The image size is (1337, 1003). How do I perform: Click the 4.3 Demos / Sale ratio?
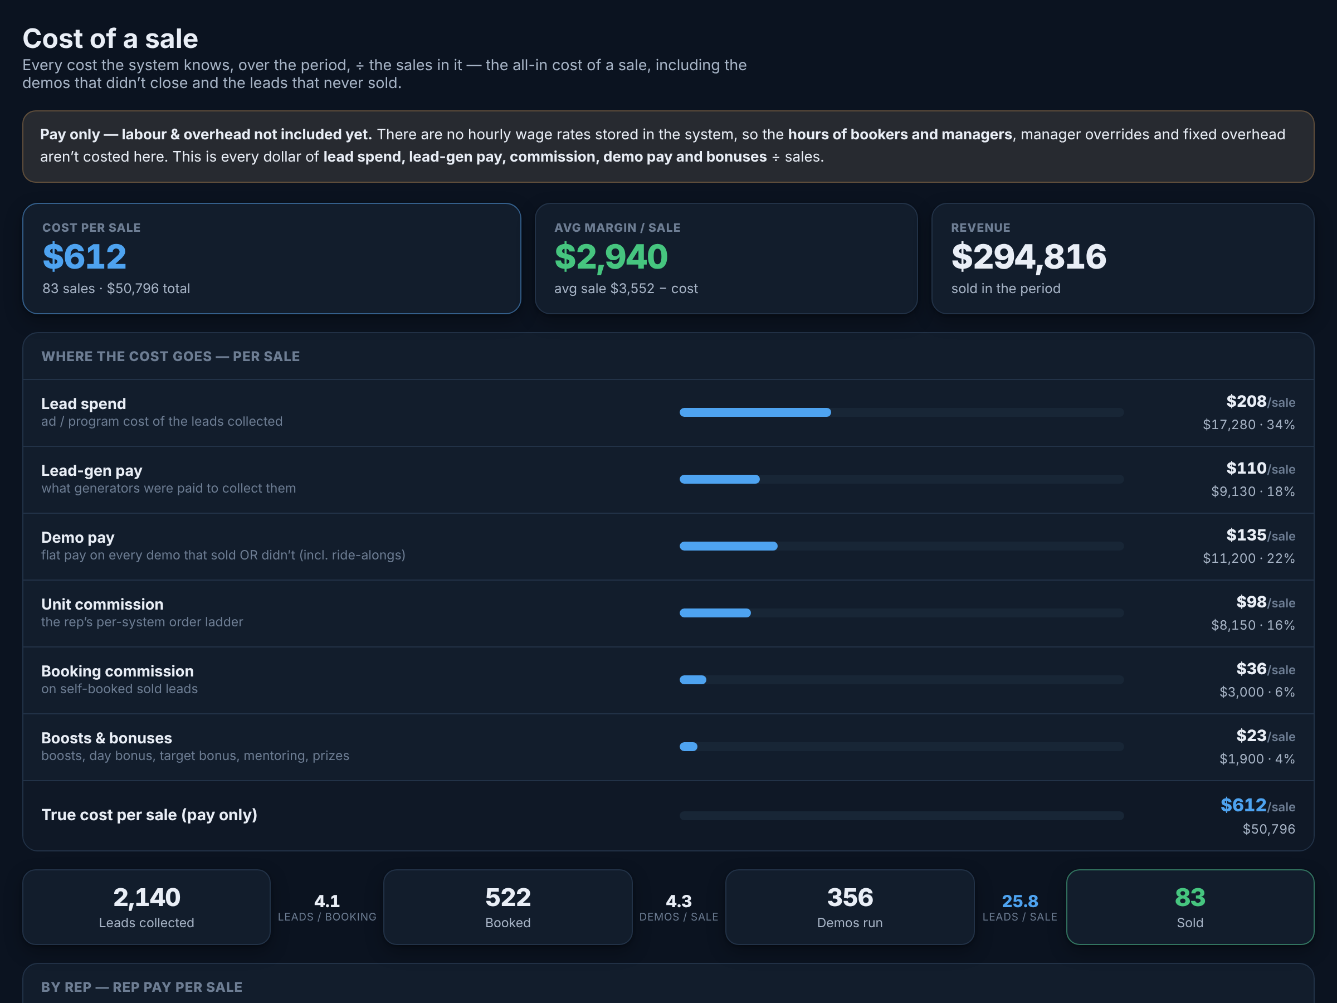(x=679, y=908)
